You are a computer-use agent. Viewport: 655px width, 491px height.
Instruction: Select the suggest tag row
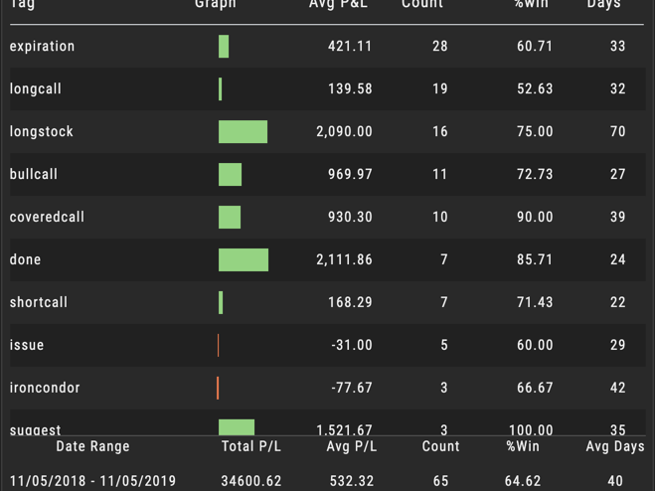[x=328, y=422]
